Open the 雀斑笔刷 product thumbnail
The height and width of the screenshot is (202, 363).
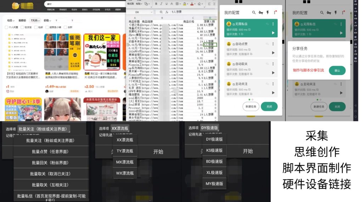coord(62,52)
